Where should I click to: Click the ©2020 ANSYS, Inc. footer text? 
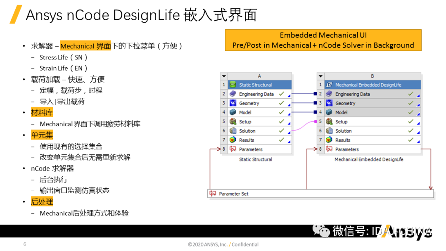208,244
